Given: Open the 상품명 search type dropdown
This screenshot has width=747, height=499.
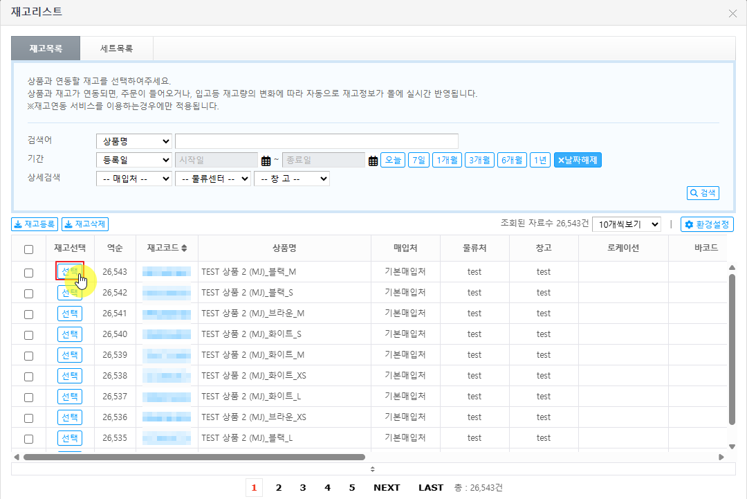Looking at the screenshot, I should 134,141.
